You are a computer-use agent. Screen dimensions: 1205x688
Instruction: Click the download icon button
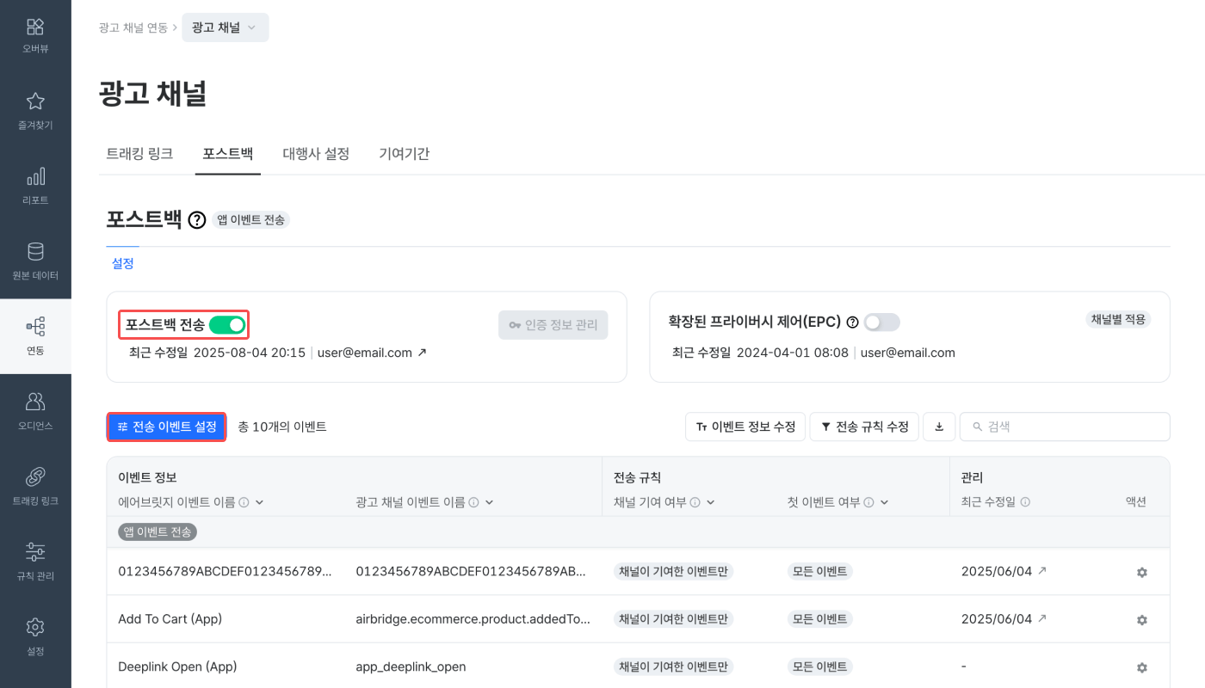click(939, 427)
